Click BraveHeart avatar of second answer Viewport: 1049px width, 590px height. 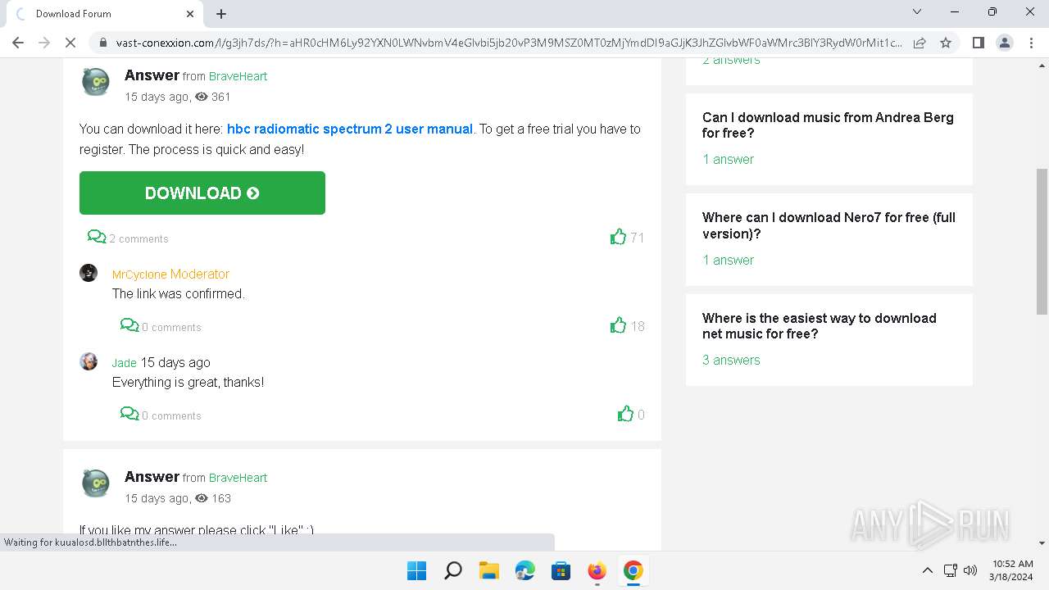click(x=96, y=483)
